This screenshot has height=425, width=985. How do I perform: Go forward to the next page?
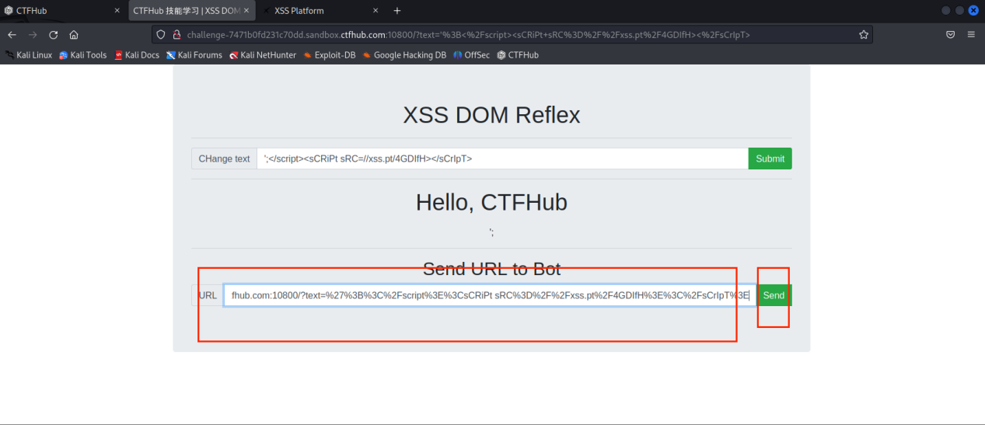pos(33,35)
